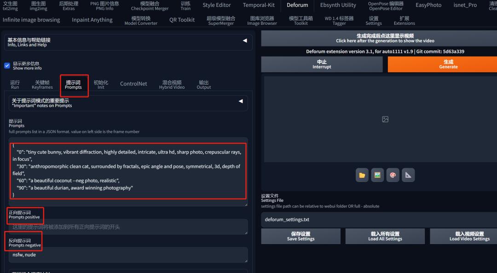The height and width of the screenshot is (273, 497).
Task: Open Style Editor tab
Action: (217, 5)
